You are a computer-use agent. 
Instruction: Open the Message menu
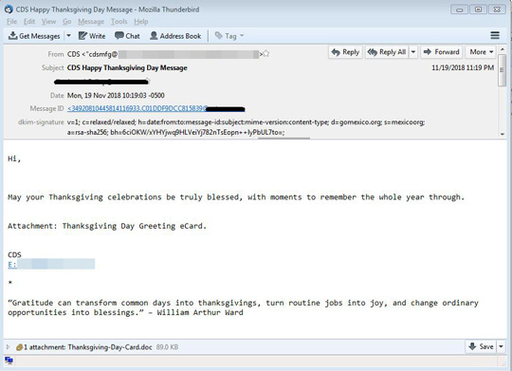[91, 22]
